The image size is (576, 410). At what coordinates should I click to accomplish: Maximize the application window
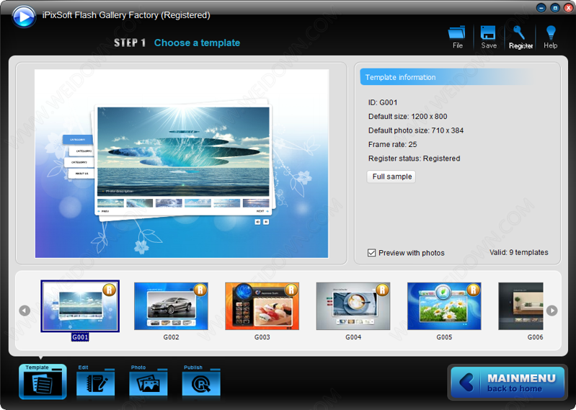[x=555, y=8]
